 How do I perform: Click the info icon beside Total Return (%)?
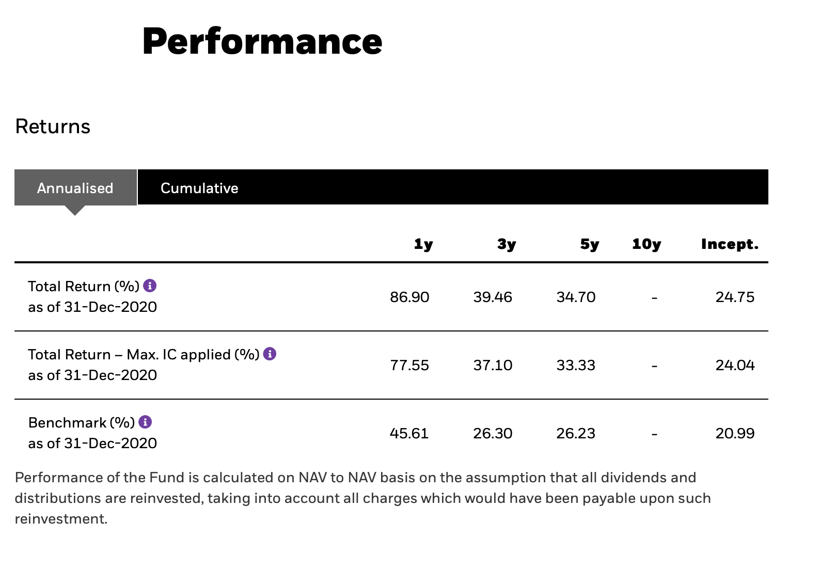(x=150, y=286)
